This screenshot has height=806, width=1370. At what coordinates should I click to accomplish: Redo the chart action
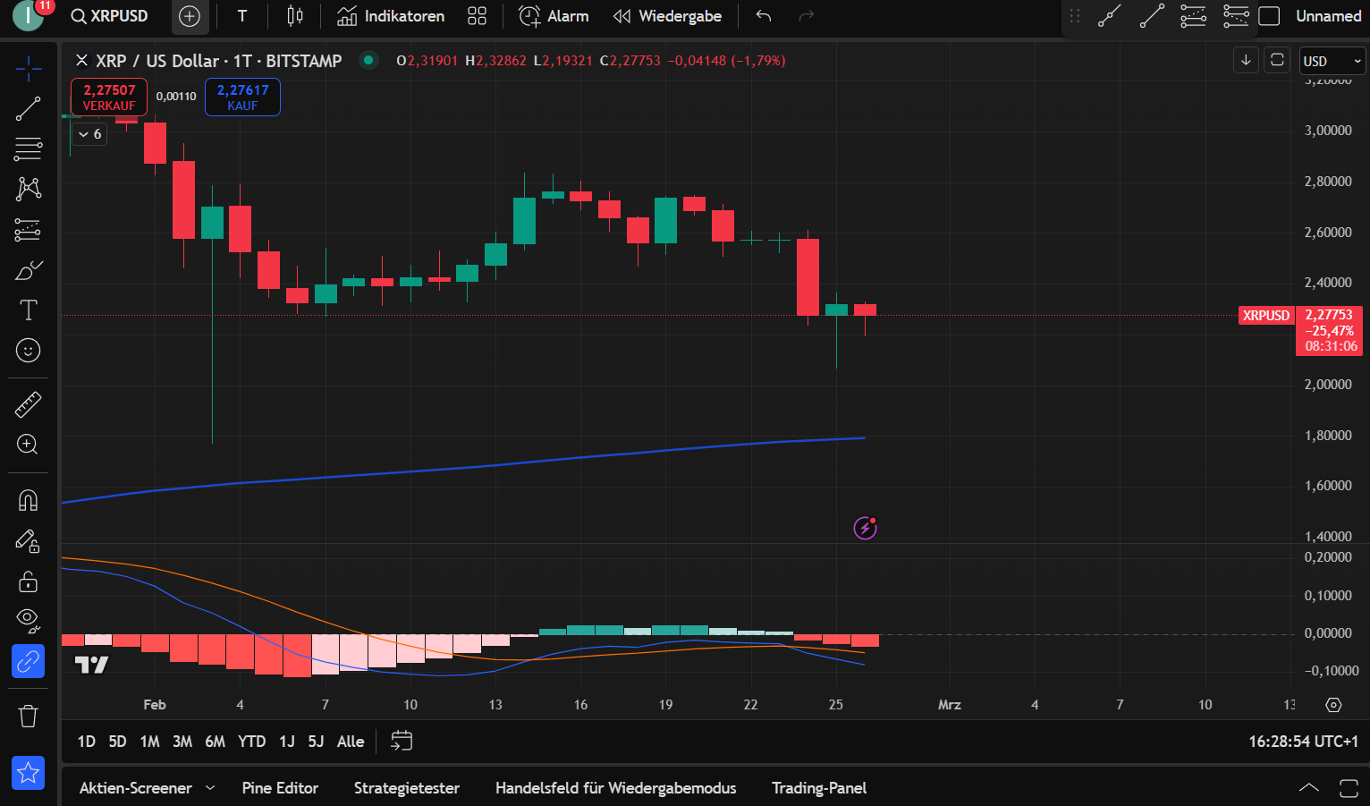pos(806,16)
